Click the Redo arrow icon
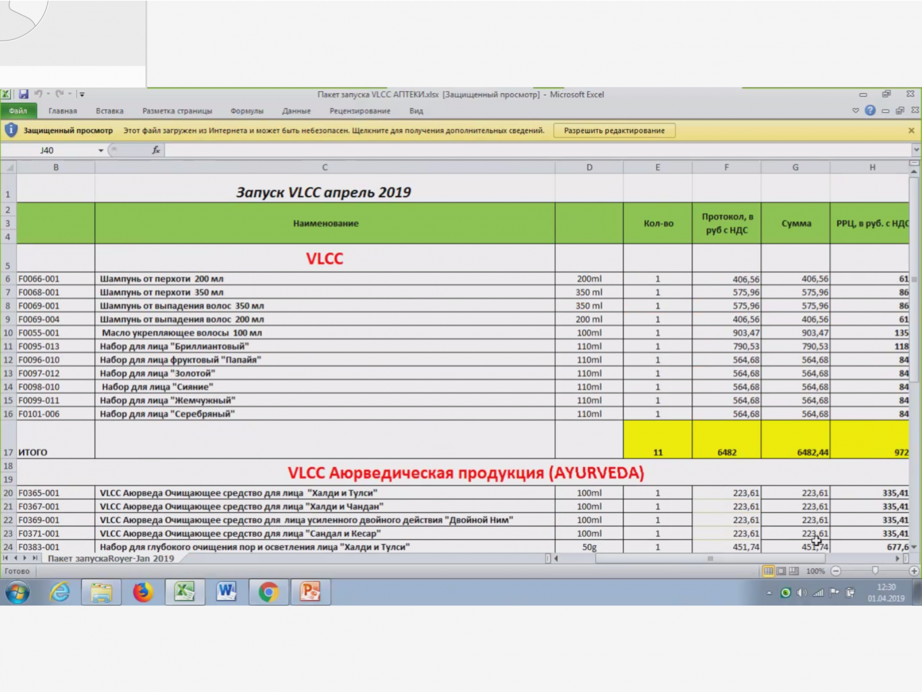 click(x=59, y=94)
